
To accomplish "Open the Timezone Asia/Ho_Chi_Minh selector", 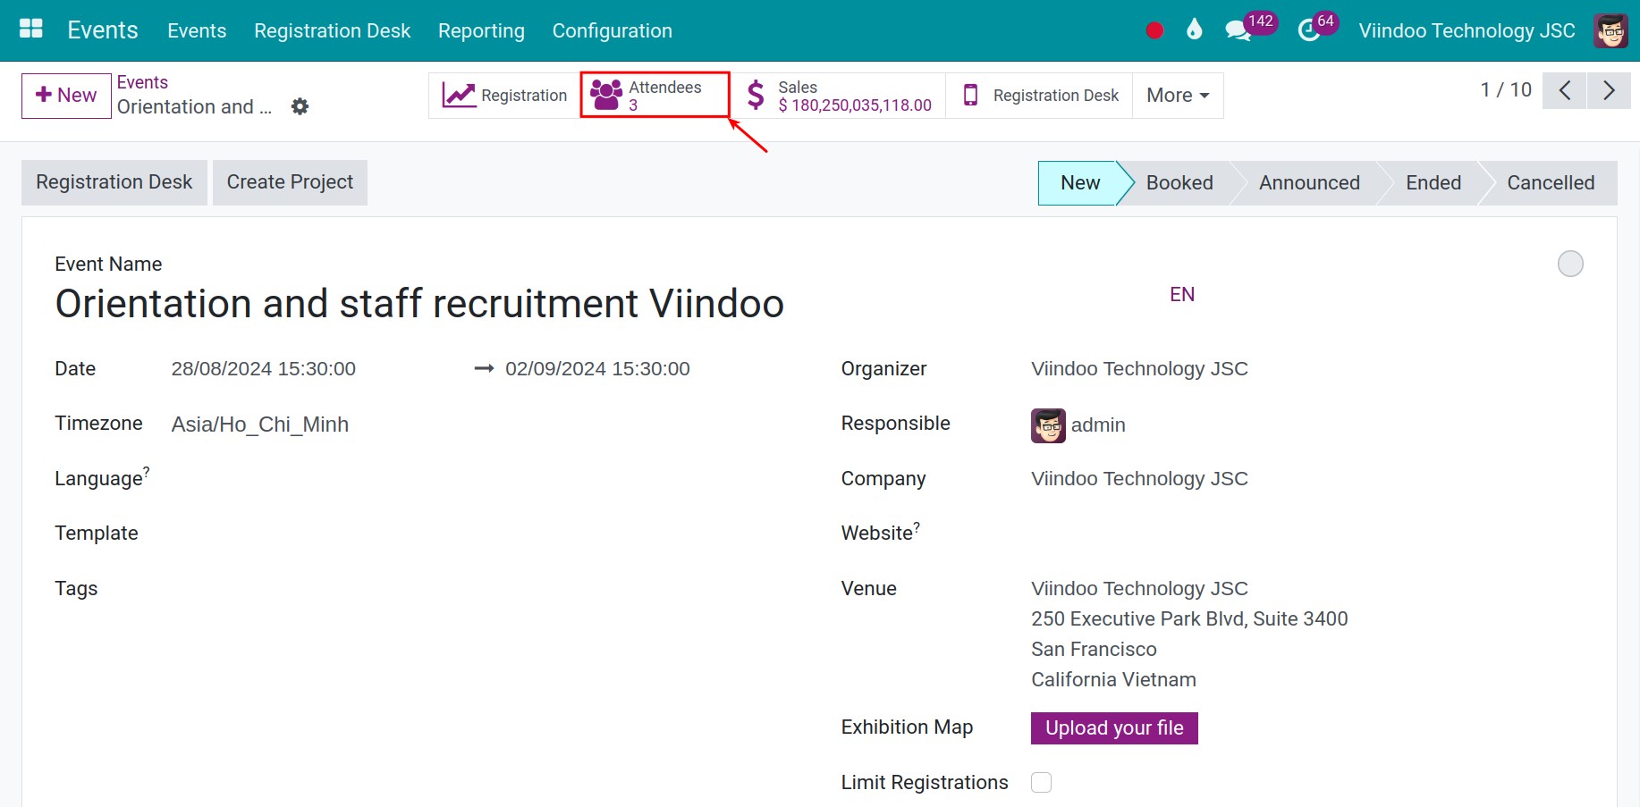I will click(259, 425).
